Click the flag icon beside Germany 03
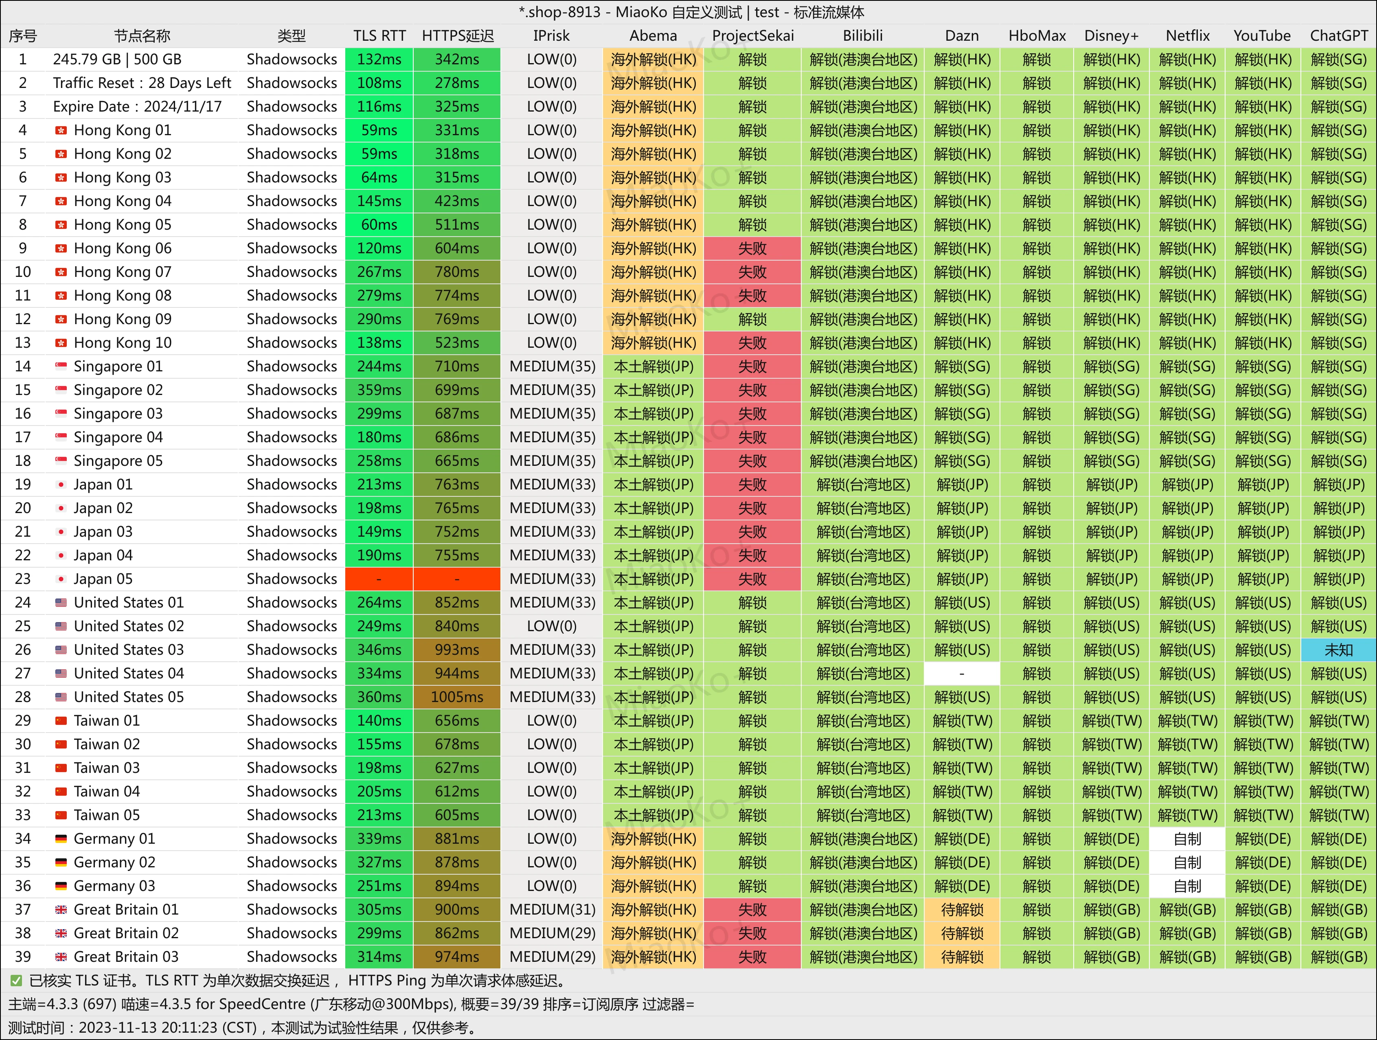This screenshot has height=1040, width=1377. 61,886
